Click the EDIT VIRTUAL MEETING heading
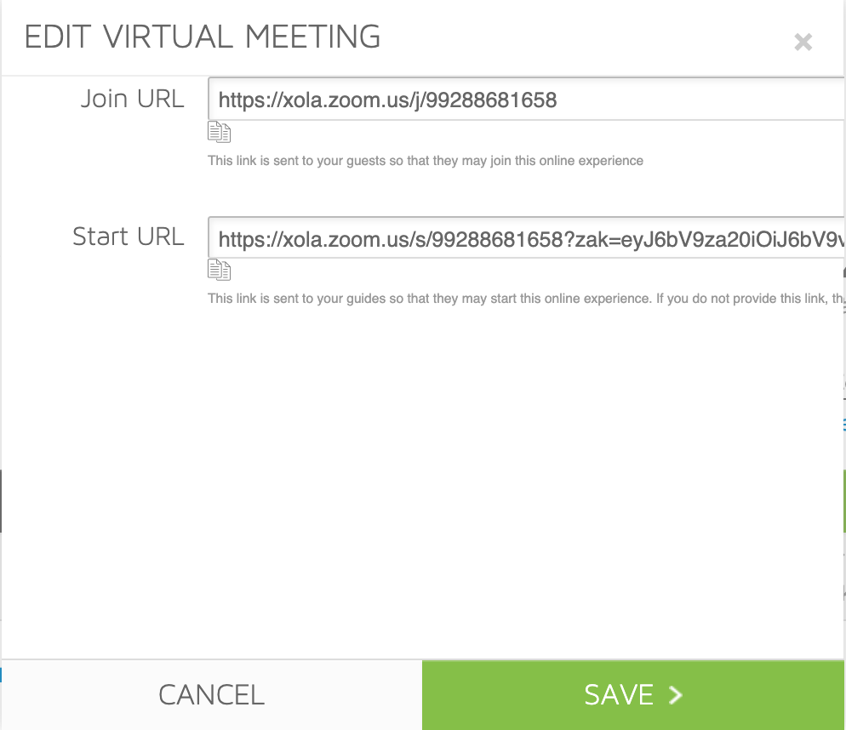The width and height of the screenshot is (846, 730). coord(203,37)
